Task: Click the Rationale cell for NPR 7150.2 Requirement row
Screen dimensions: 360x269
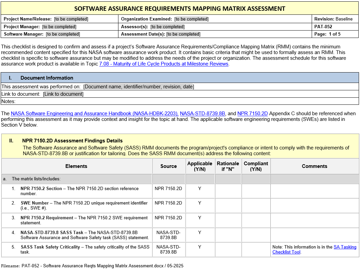Action: (228, 220)
